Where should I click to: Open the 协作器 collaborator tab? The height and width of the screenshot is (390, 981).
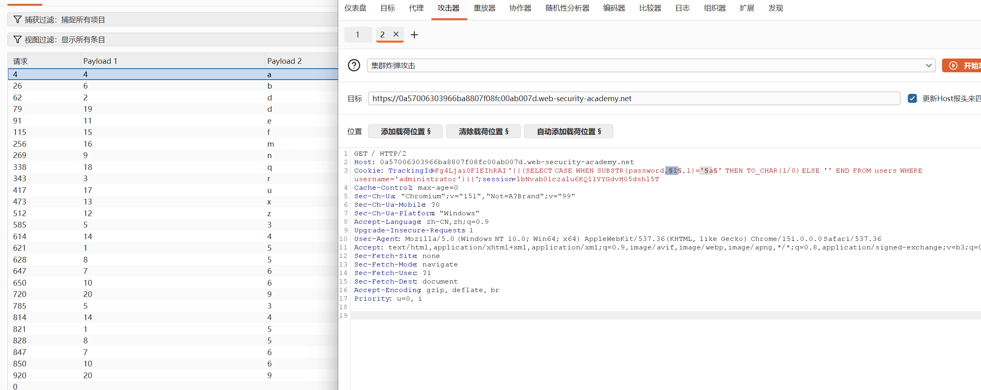(x=520, y=8)
